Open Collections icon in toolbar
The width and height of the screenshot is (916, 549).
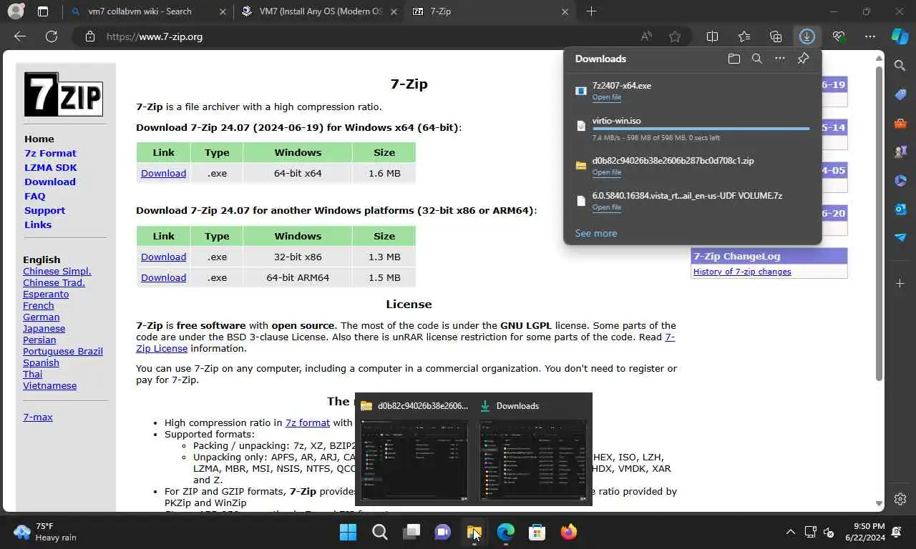pyautogui.click(x=776, y=36)
